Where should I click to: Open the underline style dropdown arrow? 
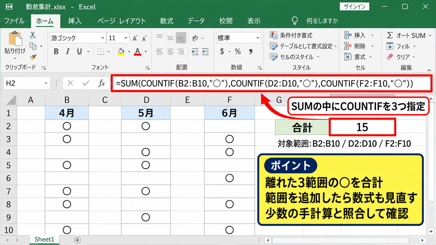(x=88, y=52)
